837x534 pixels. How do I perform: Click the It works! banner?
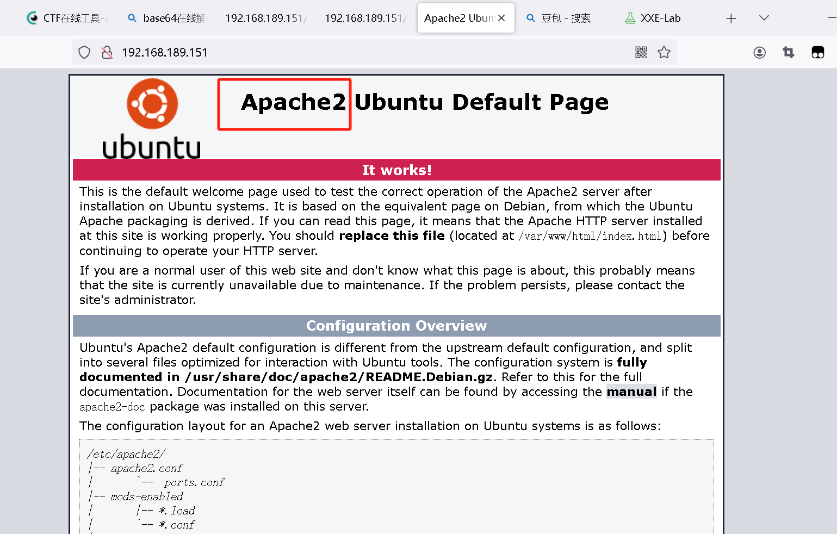396,170
